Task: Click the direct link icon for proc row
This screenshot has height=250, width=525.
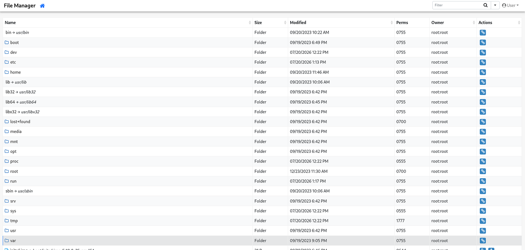Action: (x=483, y=161)
